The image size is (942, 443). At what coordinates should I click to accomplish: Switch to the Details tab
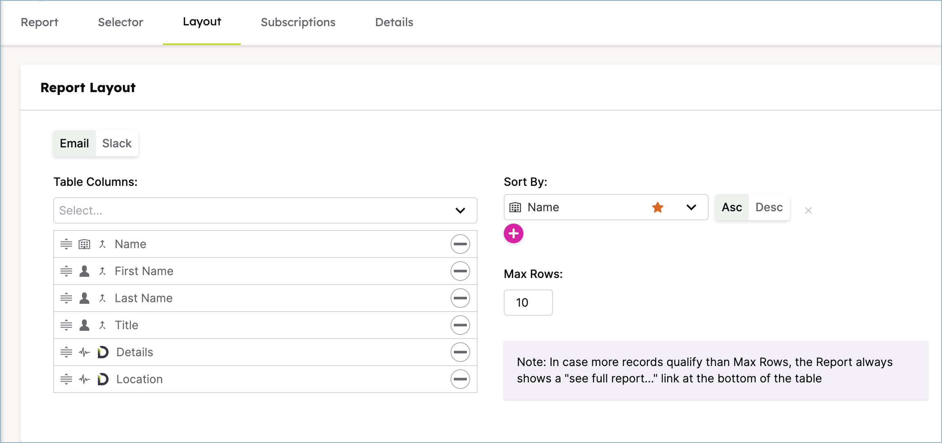coord(394,22)
